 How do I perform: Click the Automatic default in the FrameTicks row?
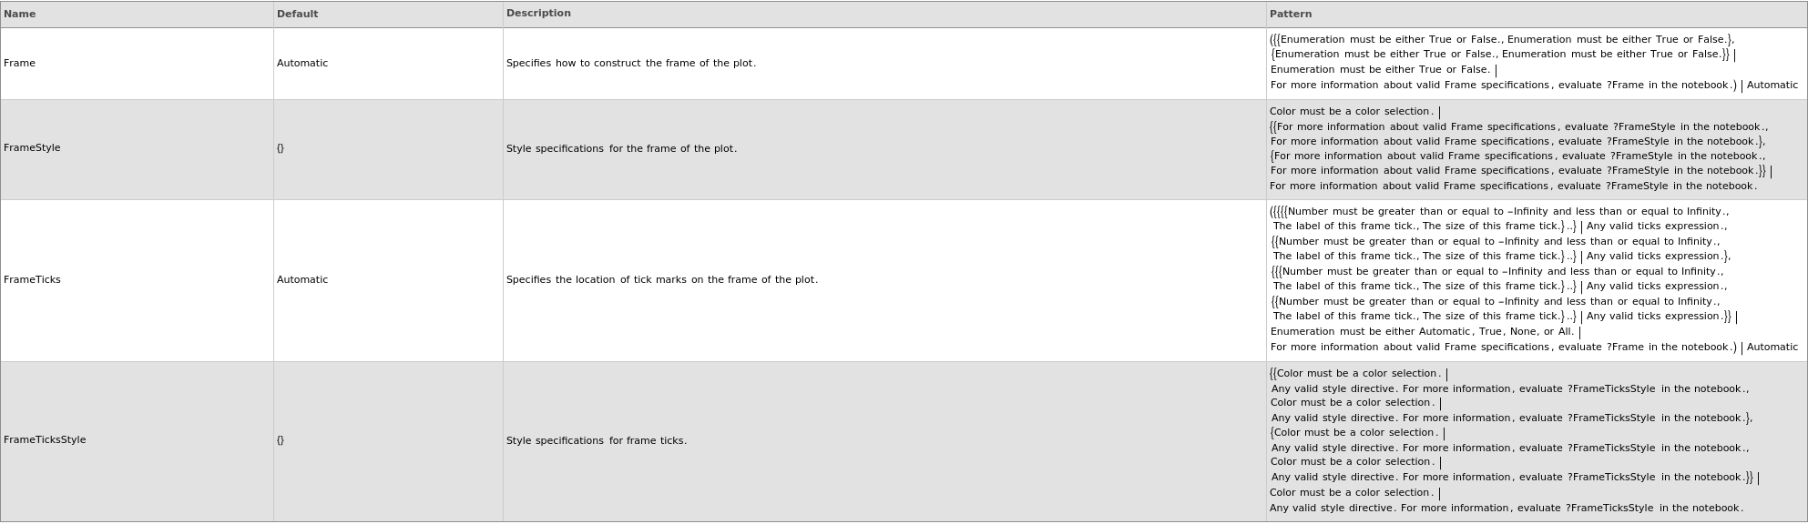pyautogui.click(x=302, y=280)
